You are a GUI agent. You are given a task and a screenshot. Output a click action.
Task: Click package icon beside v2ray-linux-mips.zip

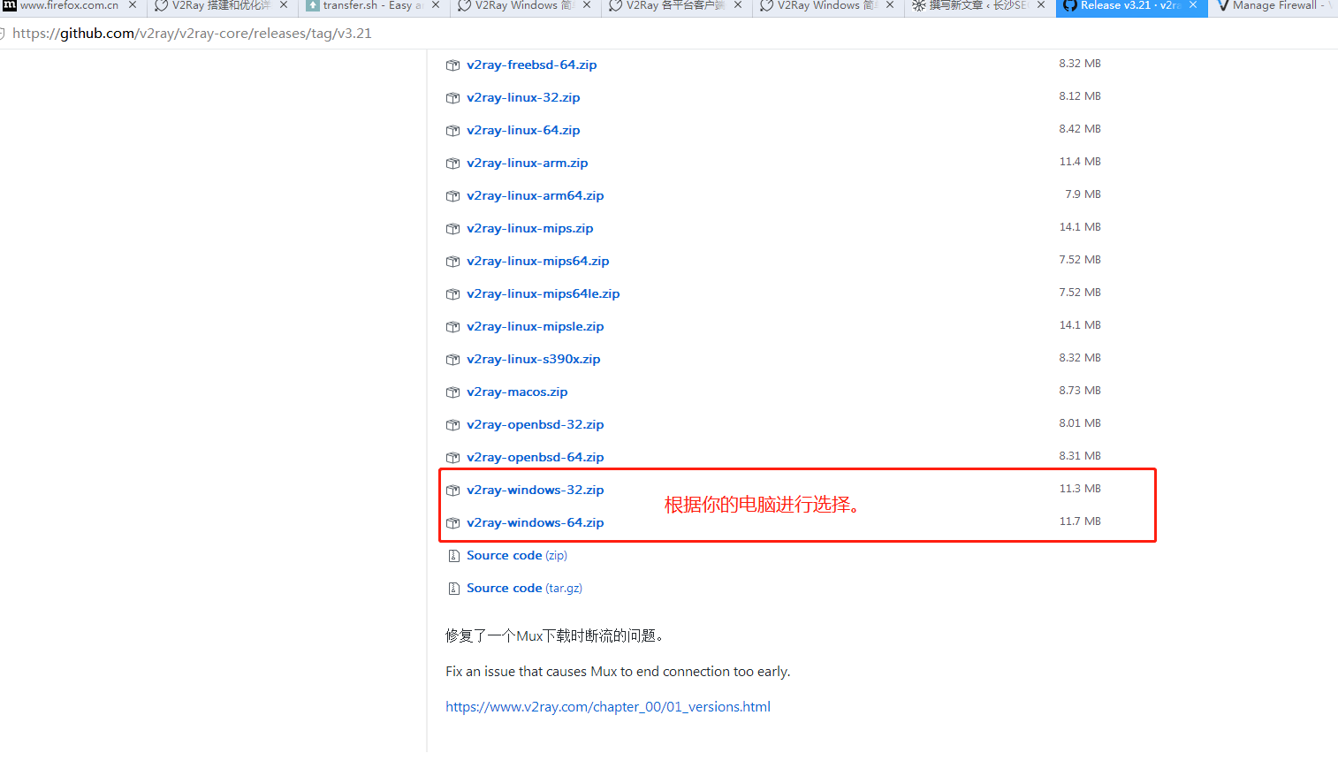point(452,229)
